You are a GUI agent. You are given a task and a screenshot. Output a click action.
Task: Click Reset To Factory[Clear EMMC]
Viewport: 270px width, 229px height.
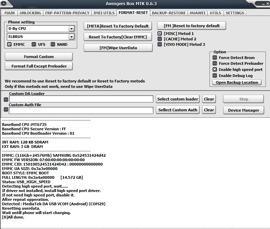coord(118,37)
